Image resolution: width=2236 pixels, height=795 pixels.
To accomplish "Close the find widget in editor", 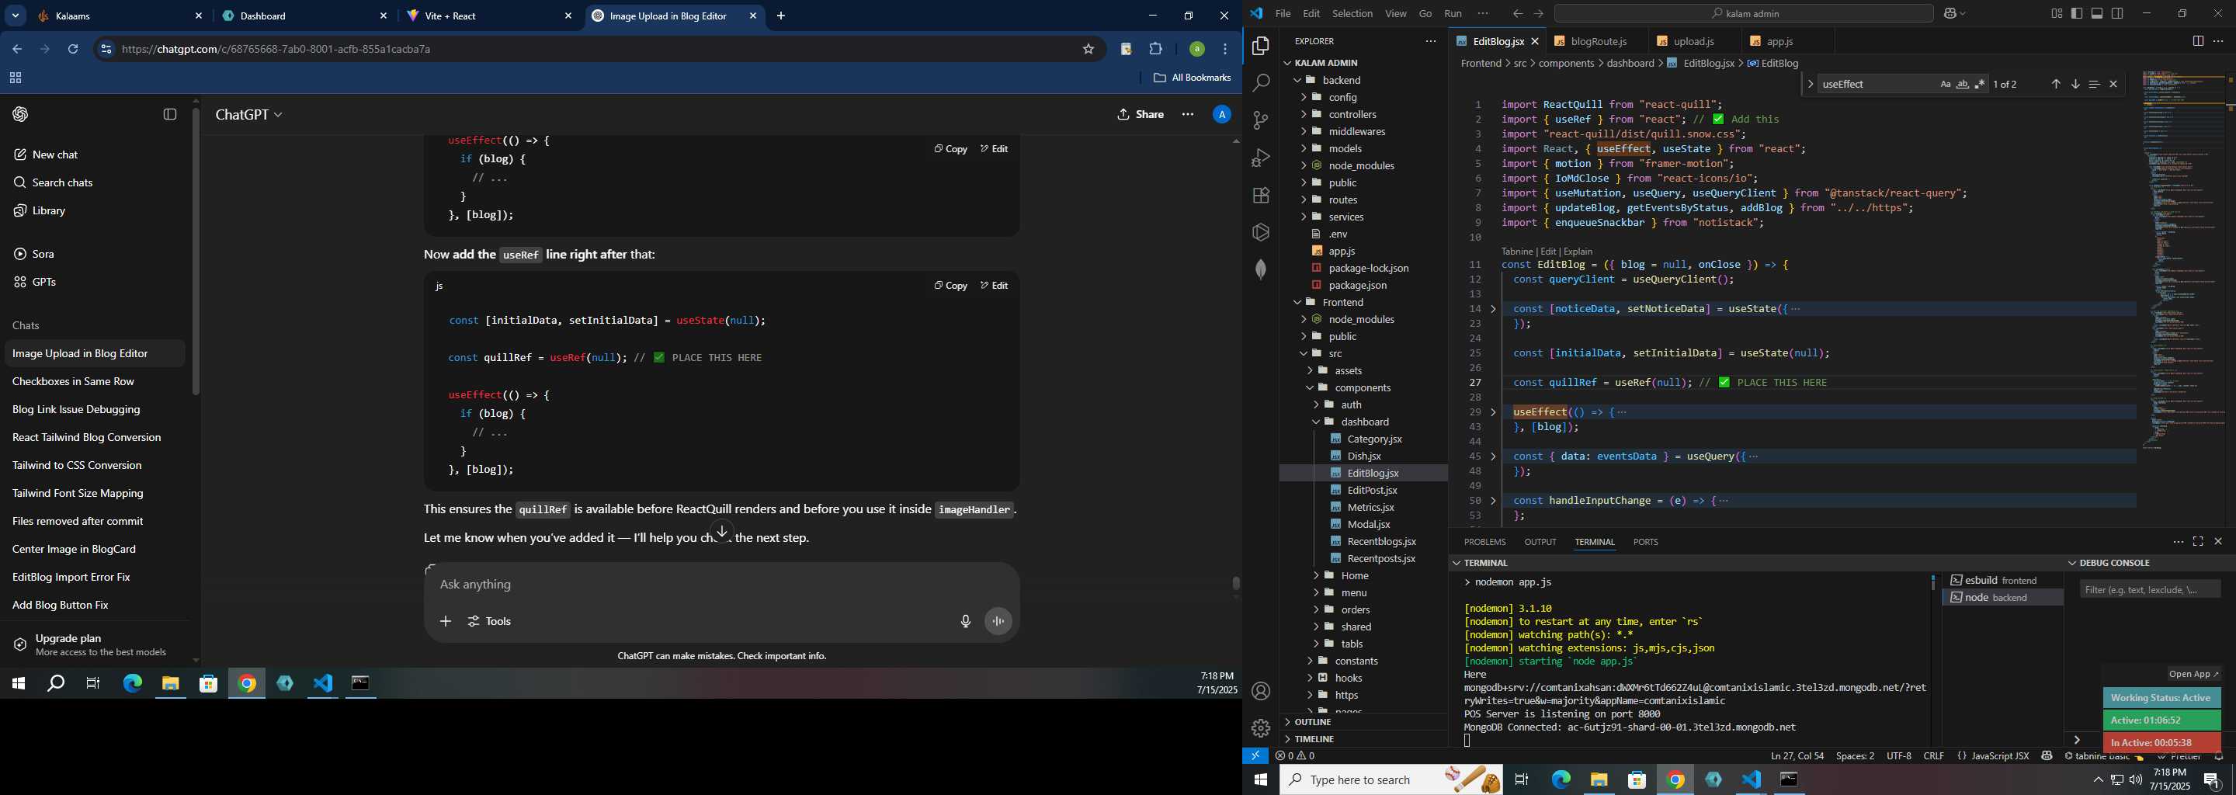I will tap(2113, 84).
